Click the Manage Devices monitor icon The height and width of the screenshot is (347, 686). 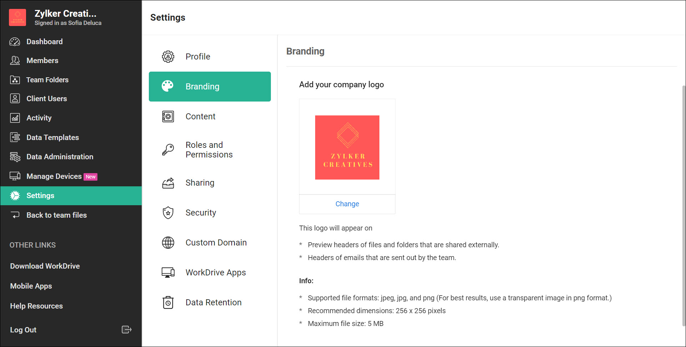click(x=15, y=176)
